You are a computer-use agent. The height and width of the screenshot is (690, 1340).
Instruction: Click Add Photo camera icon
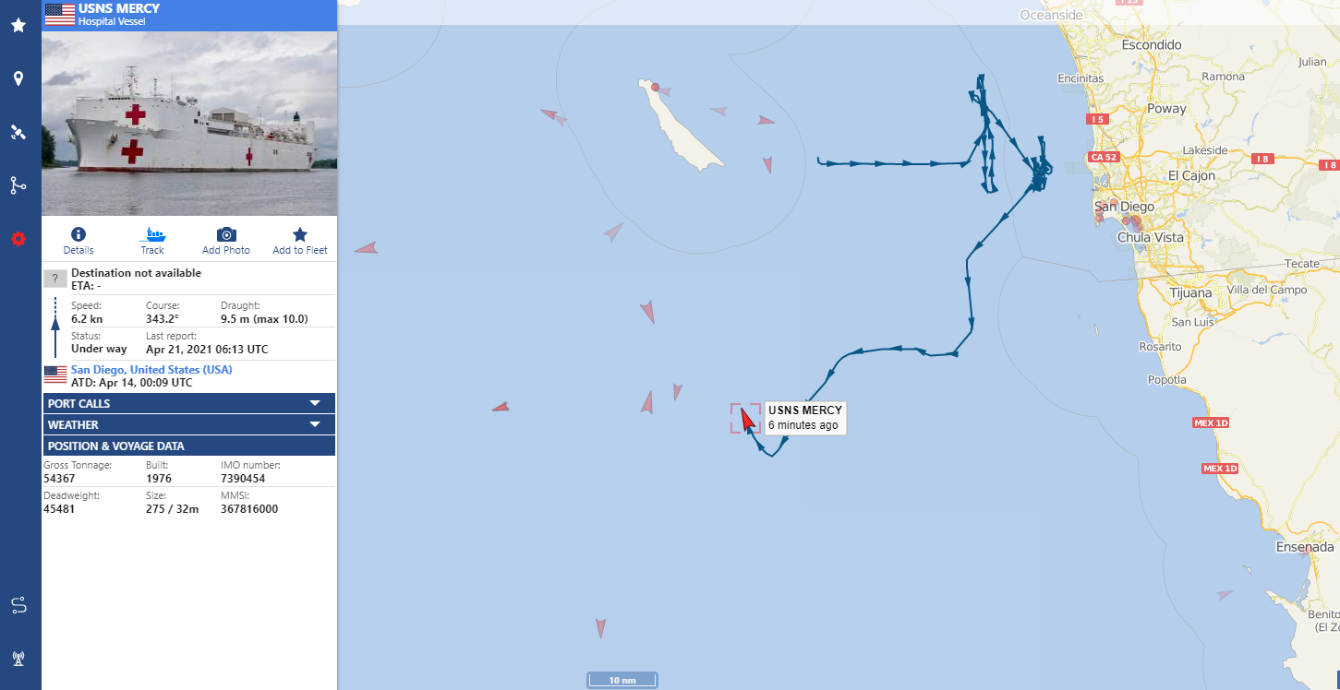tap(226, 234)
